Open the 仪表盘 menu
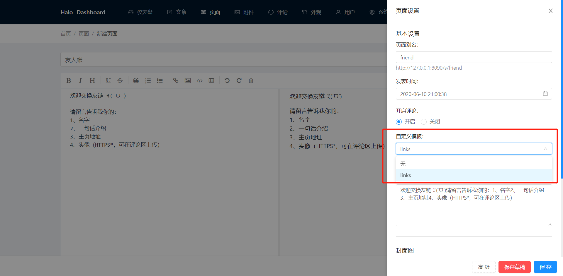The height and width of the screenshot is (276, 563). tap(140, 12)
